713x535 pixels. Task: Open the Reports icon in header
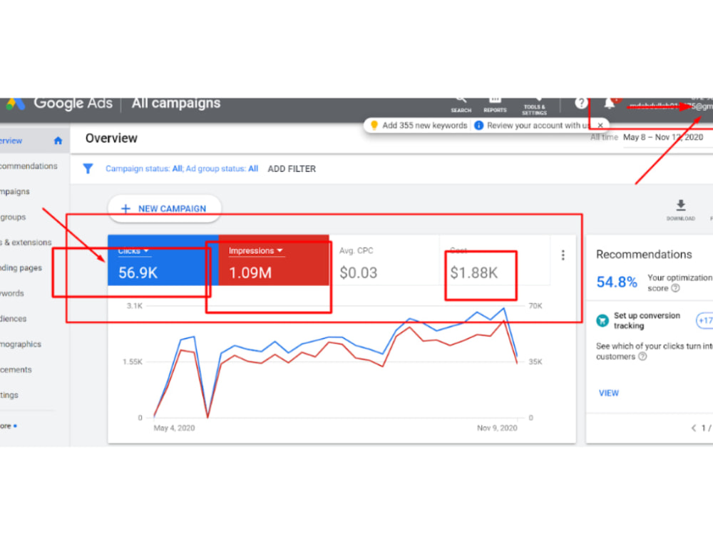495,105
